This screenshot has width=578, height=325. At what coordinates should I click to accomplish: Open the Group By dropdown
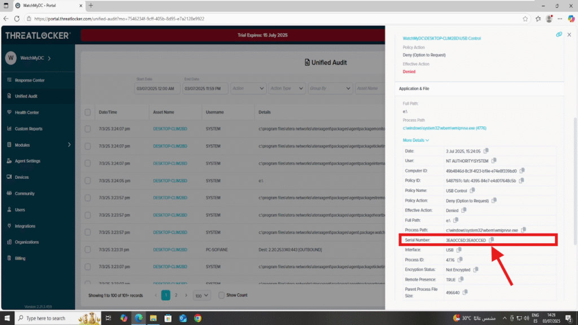click(330, 89)
